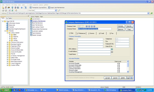Screen dimensions: 154x92
Task: Collapse the Library Master tree node
Action: (7, 33)
